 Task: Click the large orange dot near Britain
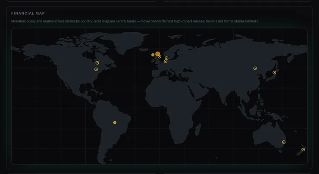click(x=158, y=54)
